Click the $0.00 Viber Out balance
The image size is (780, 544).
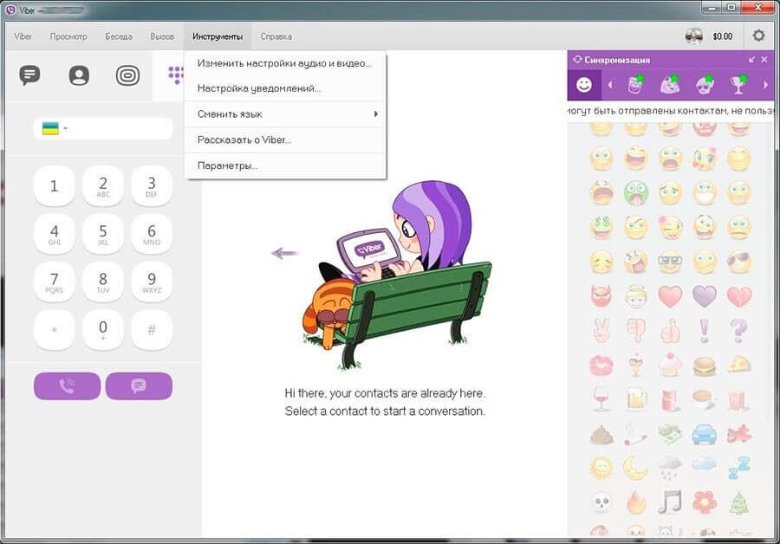click(x=722, y=36)
